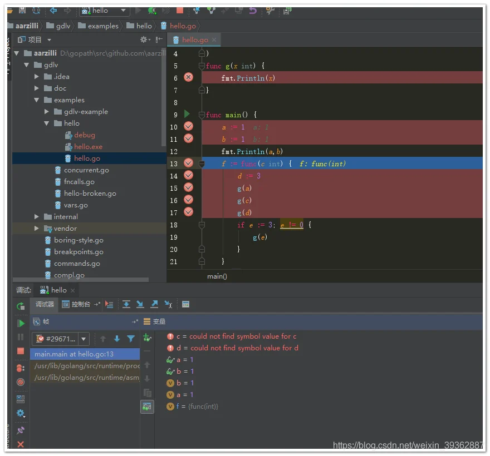Disable the breakpoint on line 15
The image size is (490, 456).
(188, 187)
